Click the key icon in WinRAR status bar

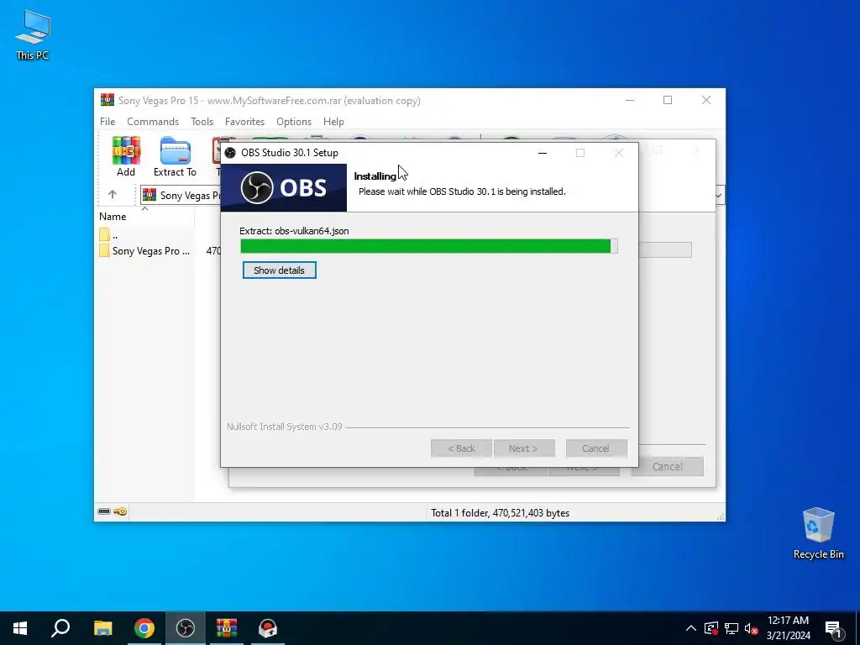[121, 511]
